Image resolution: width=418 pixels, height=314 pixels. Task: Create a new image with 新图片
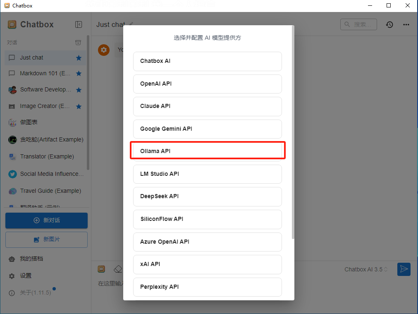point(46,240)
